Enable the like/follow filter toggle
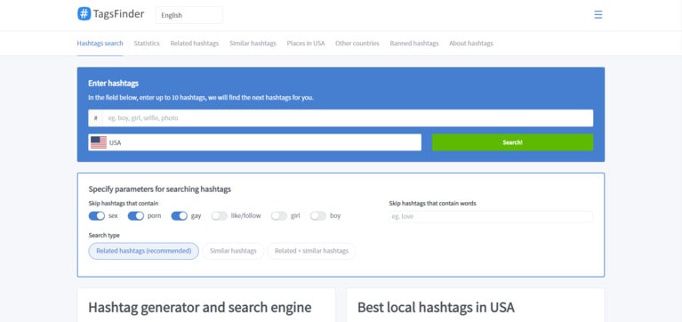 point(220,216)
